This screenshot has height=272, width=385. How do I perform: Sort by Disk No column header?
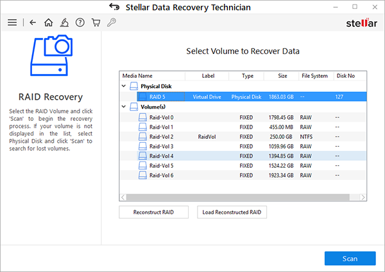click(x=350, y=76)
